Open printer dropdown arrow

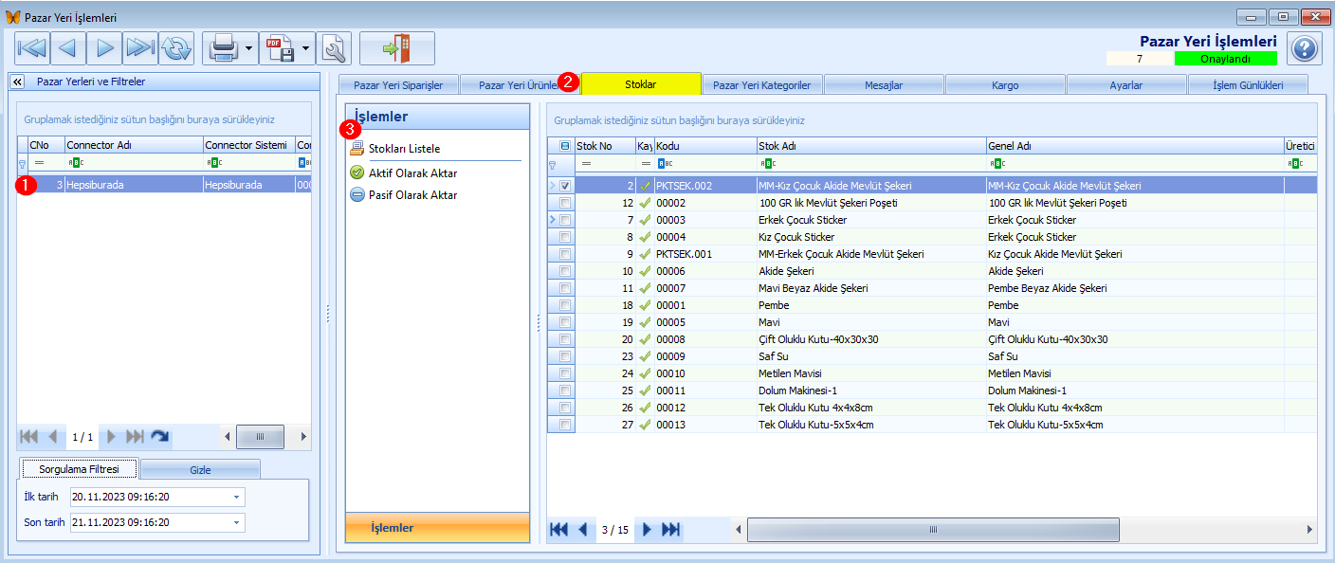pos(249,47)
